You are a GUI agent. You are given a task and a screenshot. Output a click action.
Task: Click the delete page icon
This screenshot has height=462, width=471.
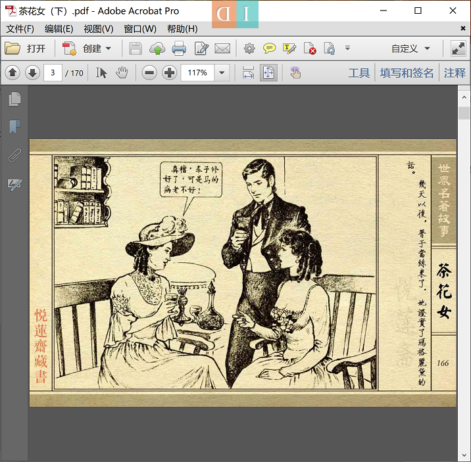(x=310, y=48)
